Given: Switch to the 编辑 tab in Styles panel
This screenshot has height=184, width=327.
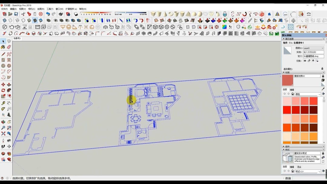Looking at the screenshot, I should coord(292,167).
